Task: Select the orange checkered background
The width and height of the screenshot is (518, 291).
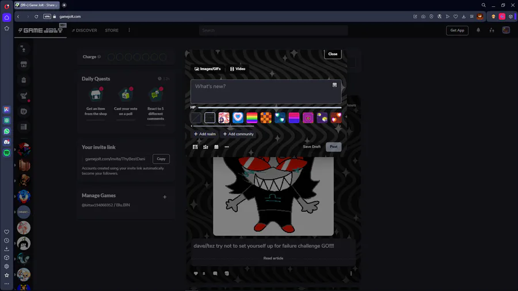Action: [266, 117]
